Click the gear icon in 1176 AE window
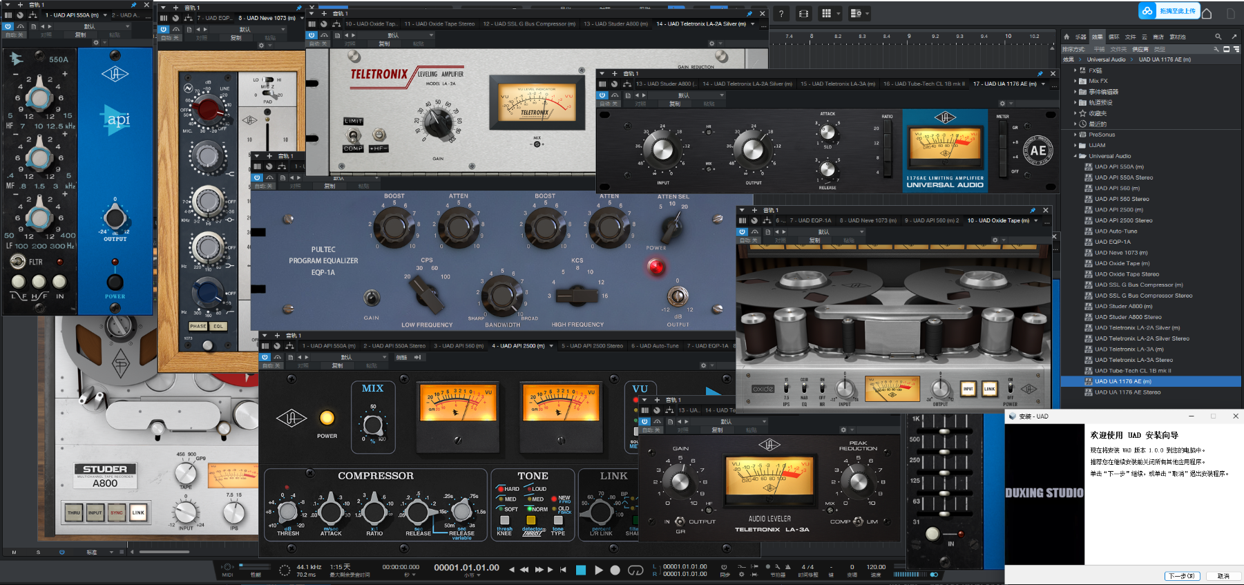 (x=1002, y=104)
